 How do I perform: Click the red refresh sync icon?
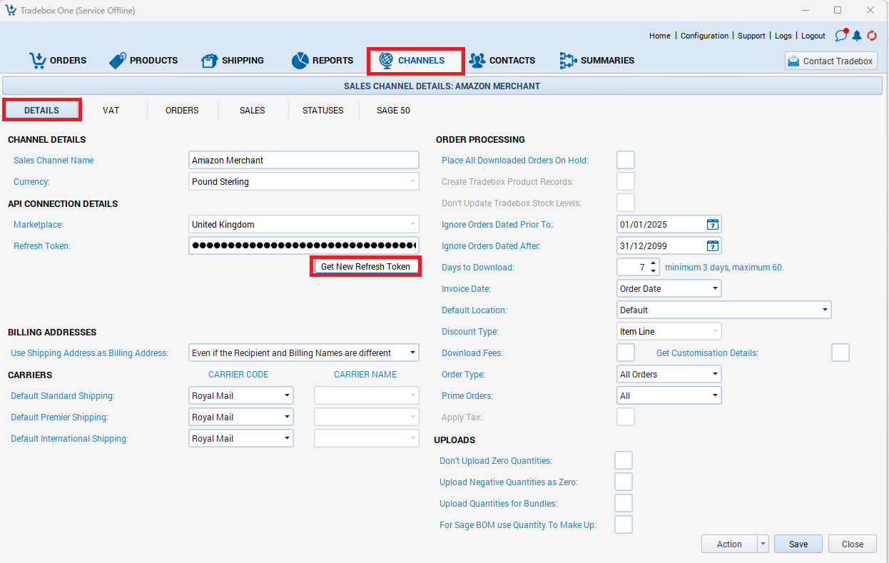pyautogui.click(x=872, y=36)
